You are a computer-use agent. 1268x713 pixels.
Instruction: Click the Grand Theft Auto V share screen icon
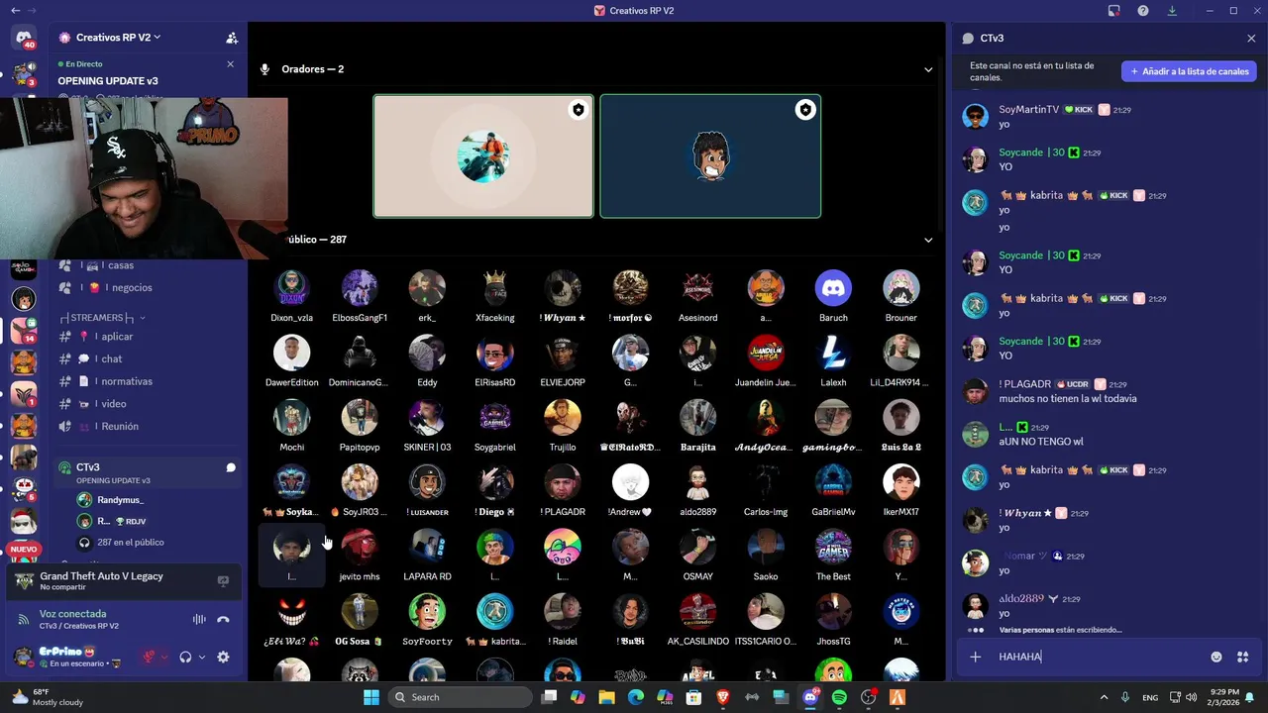coord(223,581)
